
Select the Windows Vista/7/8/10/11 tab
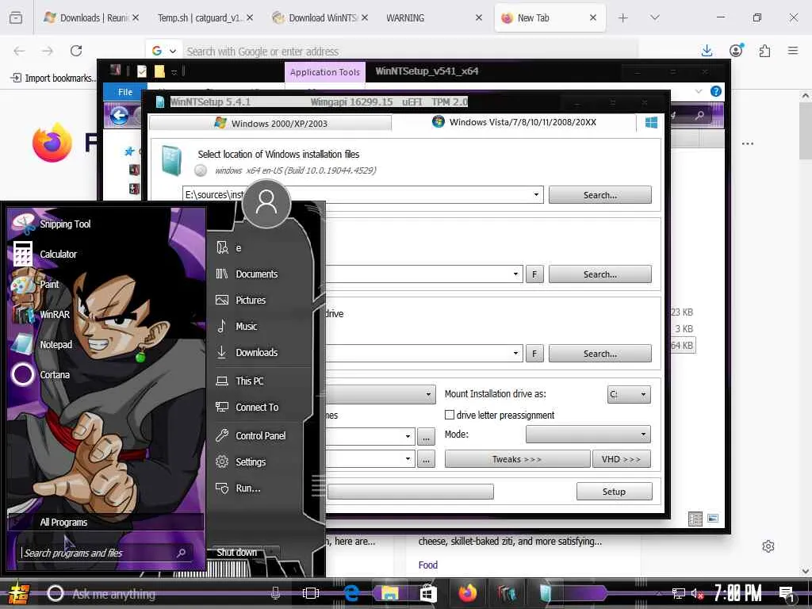click(514, 122)
